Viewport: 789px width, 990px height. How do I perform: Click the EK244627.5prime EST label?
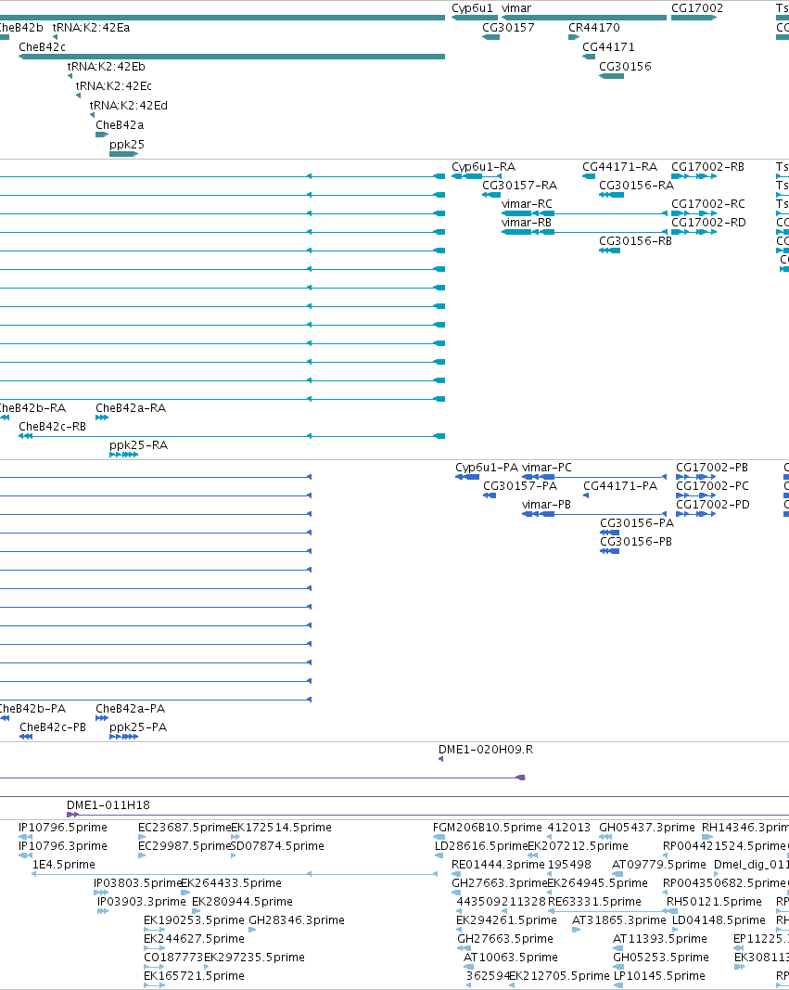(x=195, y=939)
